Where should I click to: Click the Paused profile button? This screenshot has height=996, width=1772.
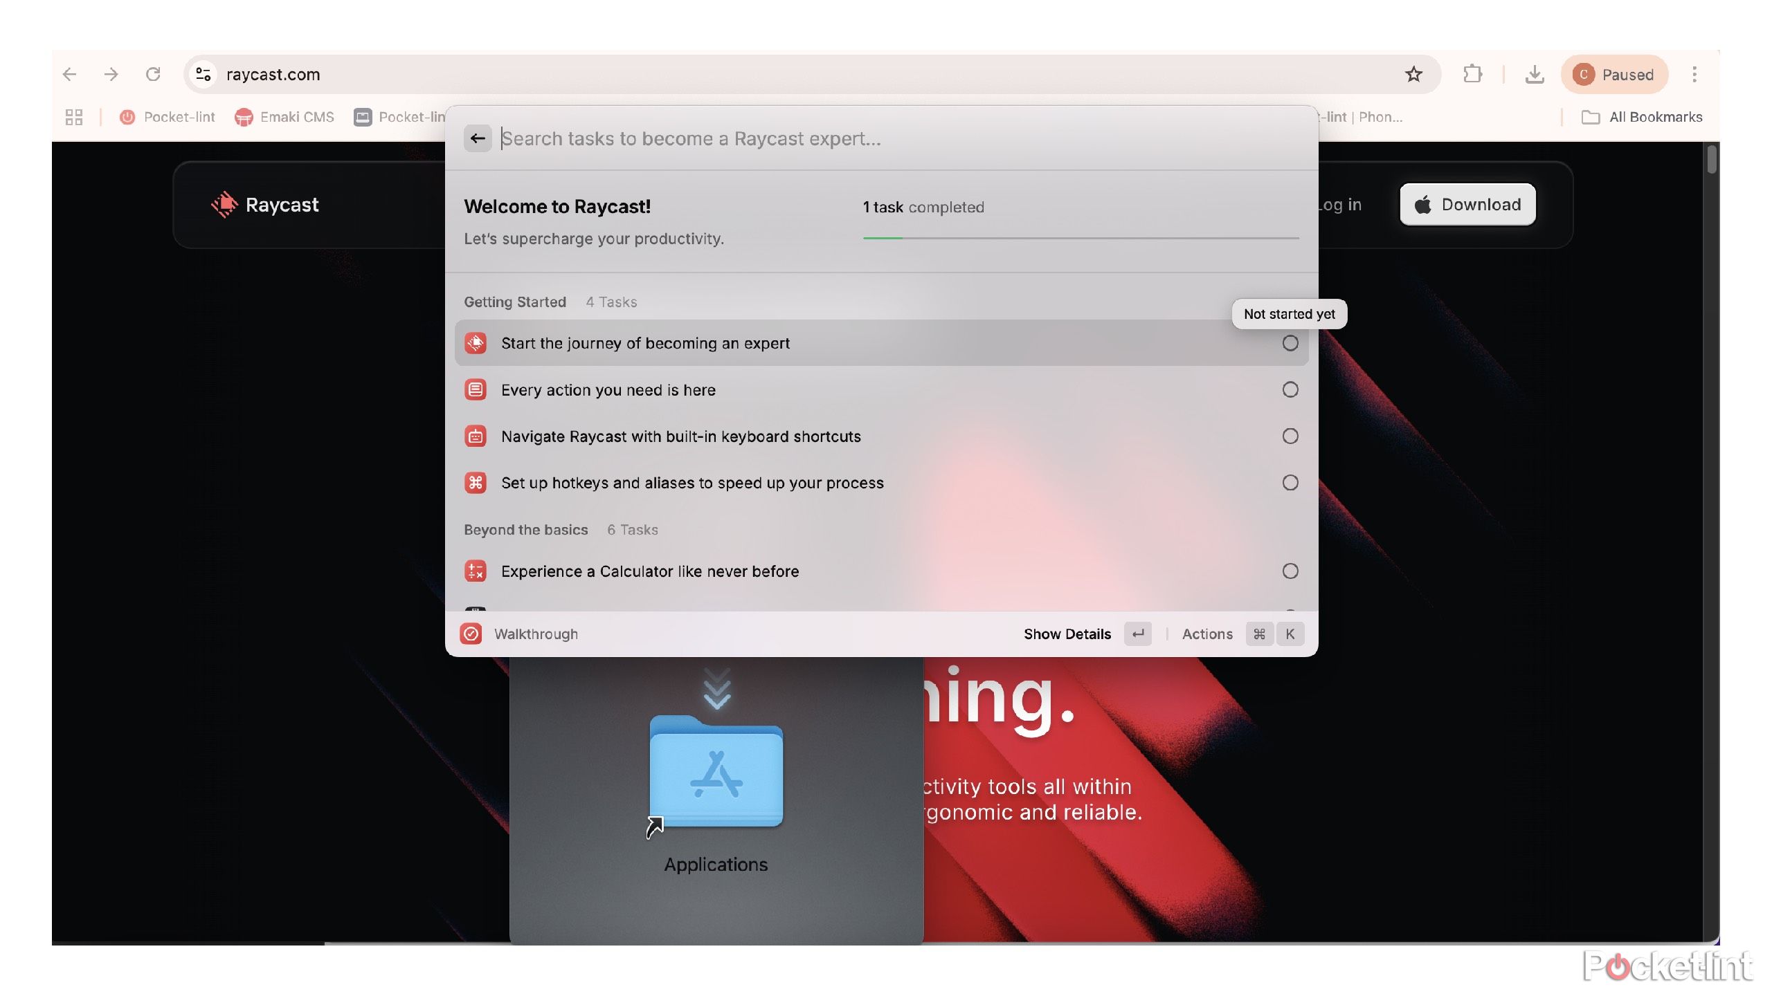pos(1614,74)
